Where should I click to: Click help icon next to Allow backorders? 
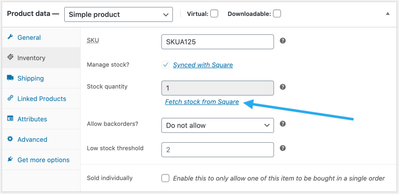pos(283,124)
